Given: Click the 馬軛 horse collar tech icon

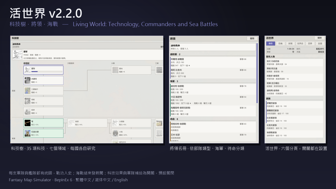Looking at the screenshot, I should point(28,101).
